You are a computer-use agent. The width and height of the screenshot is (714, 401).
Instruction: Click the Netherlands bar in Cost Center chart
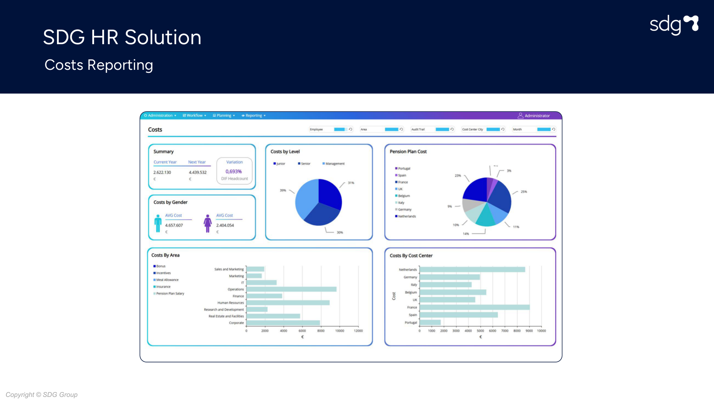tap(472, 270)
